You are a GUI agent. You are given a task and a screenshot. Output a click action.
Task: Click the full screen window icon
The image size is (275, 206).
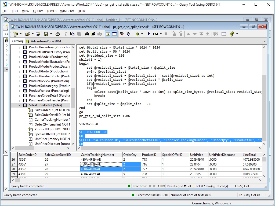pos(224,34)
